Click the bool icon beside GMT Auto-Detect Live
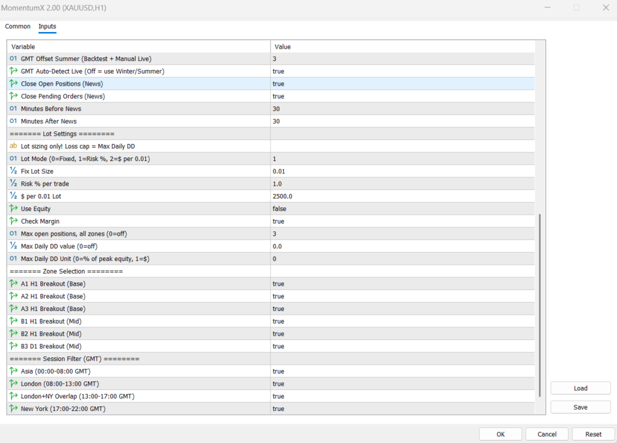Viewport: 617px width, 443px height. [13, 71]
